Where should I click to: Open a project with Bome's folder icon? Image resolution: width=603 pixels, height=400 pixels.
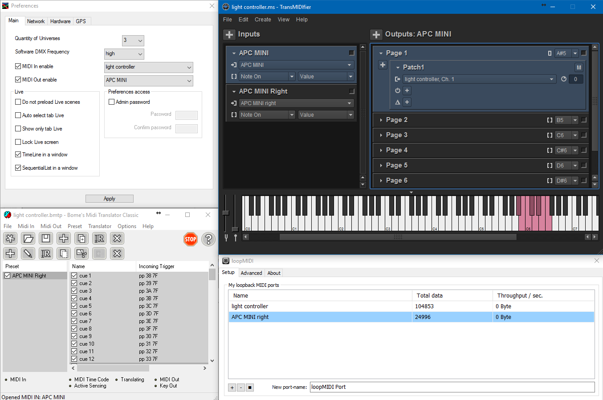(x=28, y=238)
